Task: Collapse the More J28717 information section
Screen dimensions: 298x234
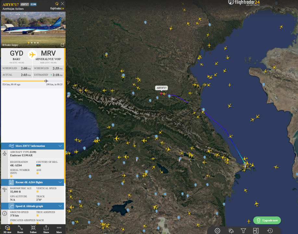Action: 61,146
